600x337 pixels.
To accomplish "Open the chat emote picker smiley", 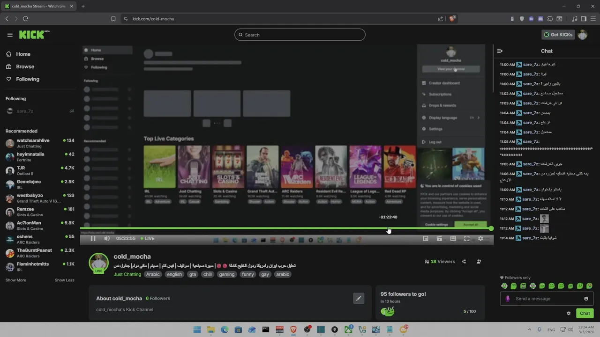I will [586, 299].
